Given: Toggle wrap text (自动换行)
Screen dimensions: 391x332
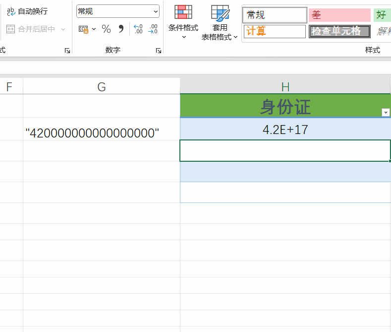Looking at the screenshot, I should (27, 11).
